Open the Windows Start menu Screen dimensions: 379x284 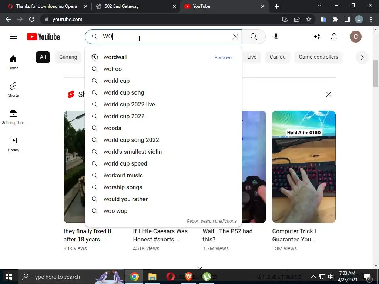point(9,277)
